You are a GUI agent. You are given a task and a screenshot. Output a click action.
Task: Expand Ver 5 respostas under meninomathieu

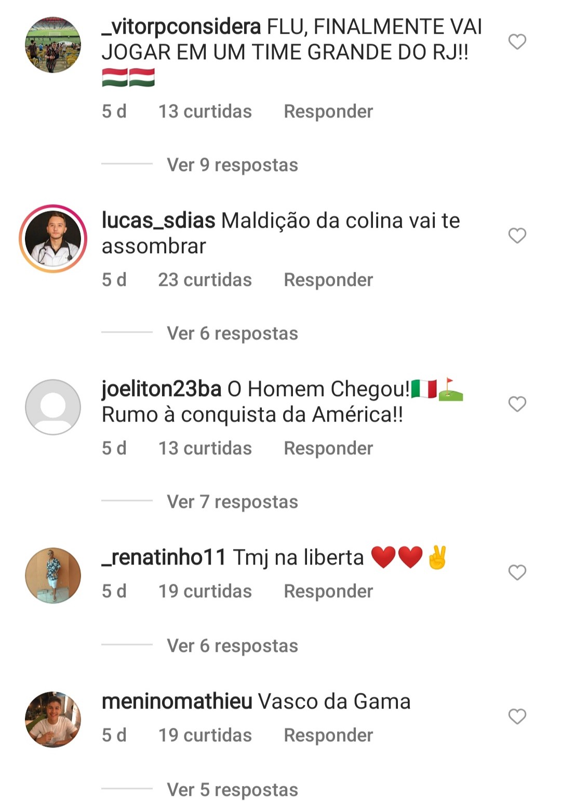click(x=232, y=790)
